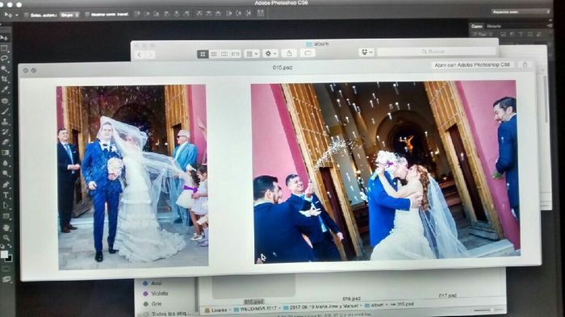Switch Finder to column view
The width and height of the screenshot is (565, 317).
pyautogui.click(x=224, y=54)
